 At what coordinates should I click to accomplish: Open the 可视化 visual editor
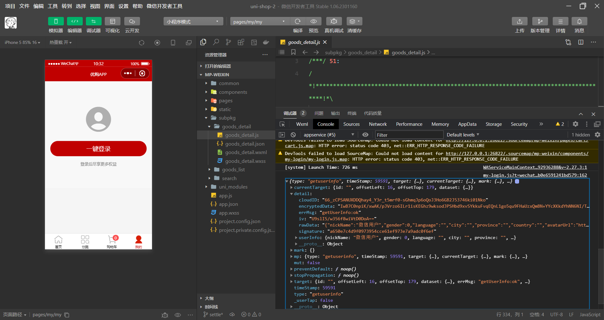pos(112,21)
